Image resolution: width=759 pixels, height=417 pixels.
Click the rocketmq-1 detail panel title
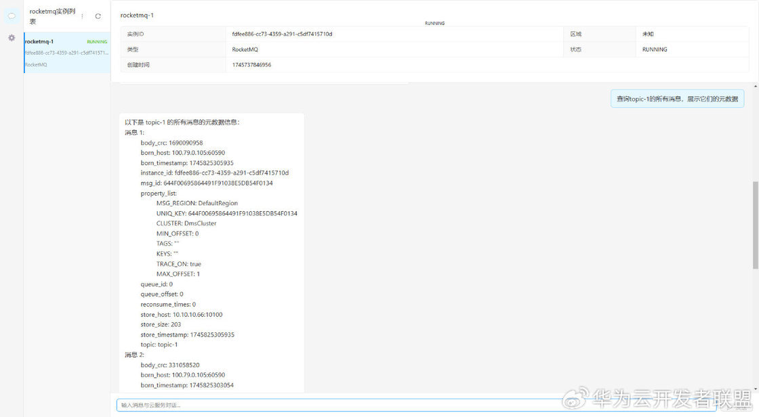point(137,15)
